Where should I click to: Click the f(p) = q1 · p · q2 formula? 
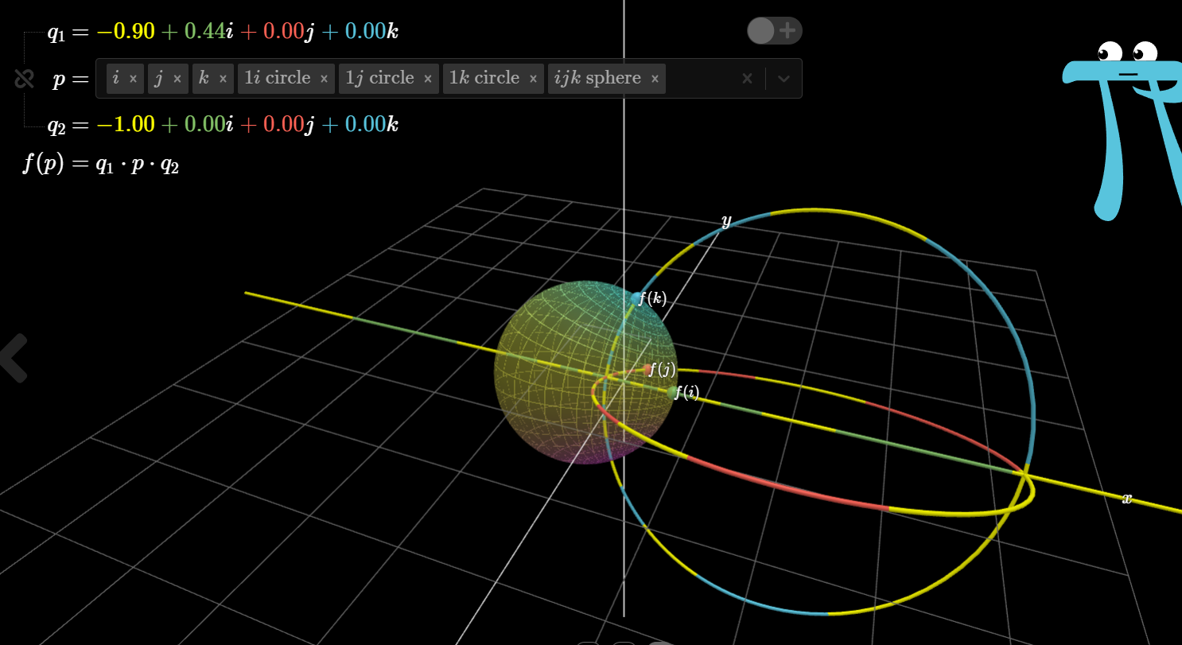point(99,163)
